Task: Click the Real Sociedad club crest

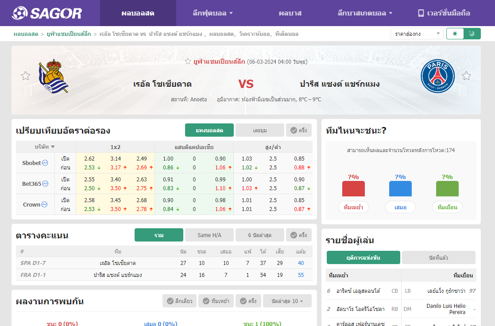Action: [x=53, y=76]
